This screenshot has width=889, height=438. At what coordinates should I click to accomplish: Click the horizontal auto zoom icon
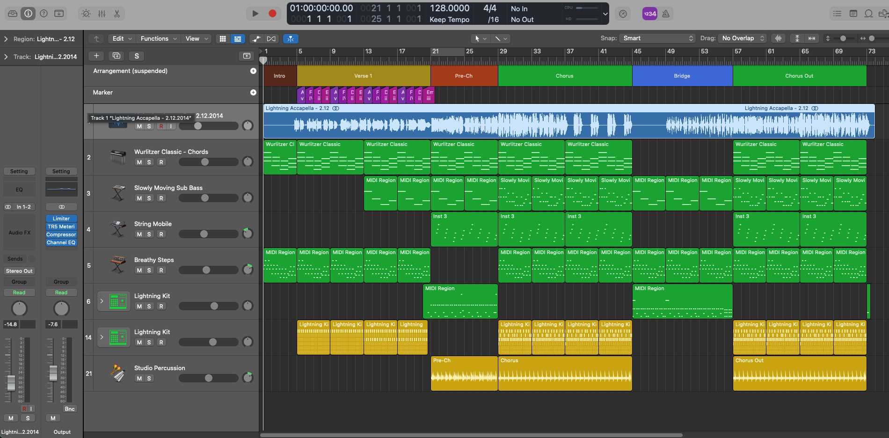pos(812,38)
